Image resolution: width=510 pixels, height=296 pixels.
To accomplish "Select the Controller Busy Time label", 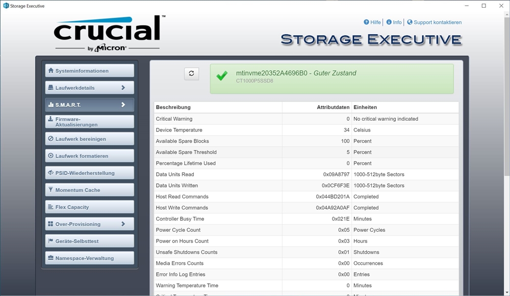I will click(x=180, y=219).
